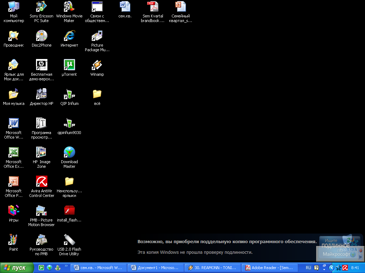The height and width of the screenshot is (273, 365).
Task: Launch QIP Infium shortcut
Action: point(69,97)
